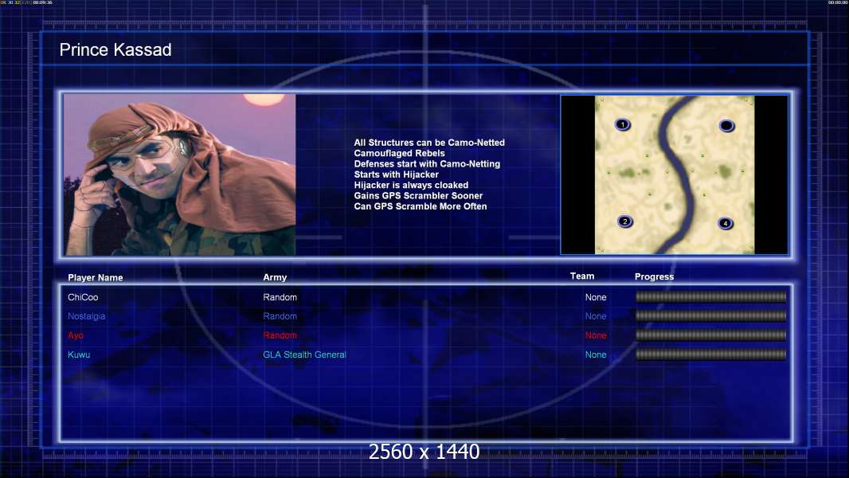Image resolution: width=849 pixels, height=478 pixels.
Task: Click the Progress column header
Action: click(654, 276)
